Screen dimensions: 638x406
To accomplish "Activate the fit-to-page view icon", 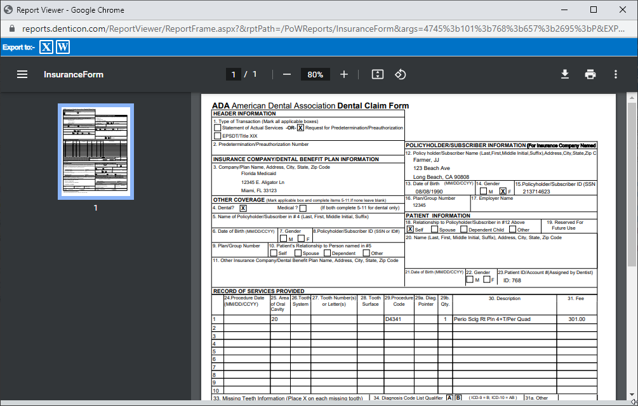I will click(x=377, y=74).
